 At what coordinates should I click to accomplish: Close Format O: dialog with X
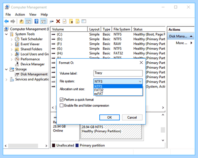[x=141, y=63]
